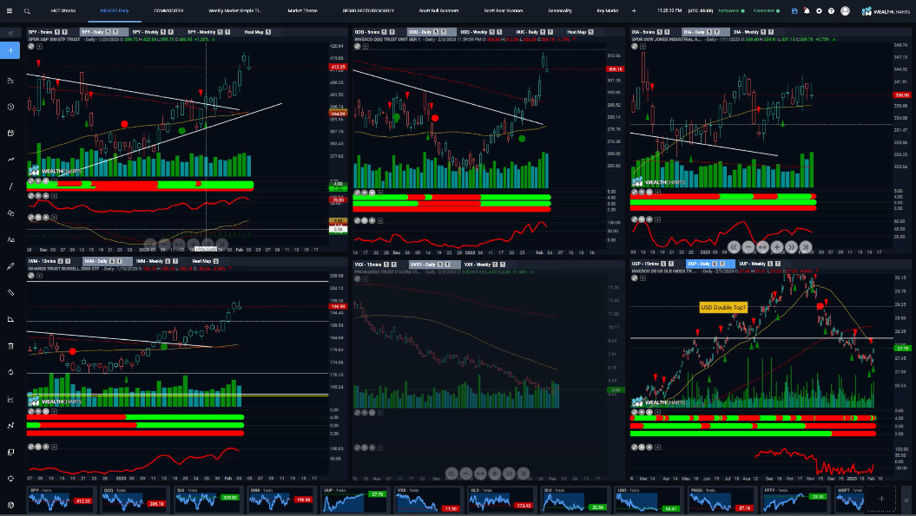Open the GLD - 1min mini chart thumbnail
The width and height of the screenshot is (916, 516).
[501, 499]
